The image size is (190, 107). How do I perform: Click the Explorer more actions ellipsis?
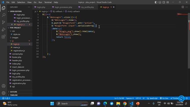click(x=29, y=7)
